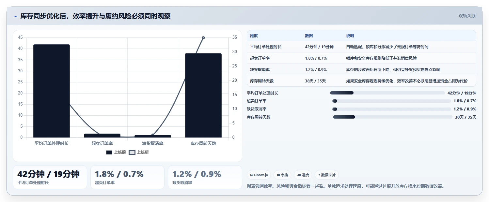This screenshot has height=202, width=489.
Task: Click the 缺货取消率 bar in chart
Action: click(153, 136)
